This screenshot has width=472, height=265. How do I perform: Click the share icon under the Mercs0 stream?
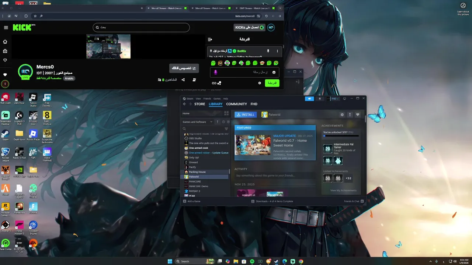183,79
